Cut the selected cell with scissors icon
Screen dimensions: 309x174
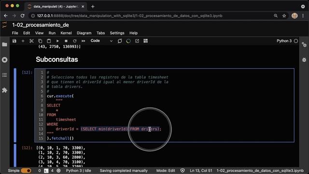[31, 41]
